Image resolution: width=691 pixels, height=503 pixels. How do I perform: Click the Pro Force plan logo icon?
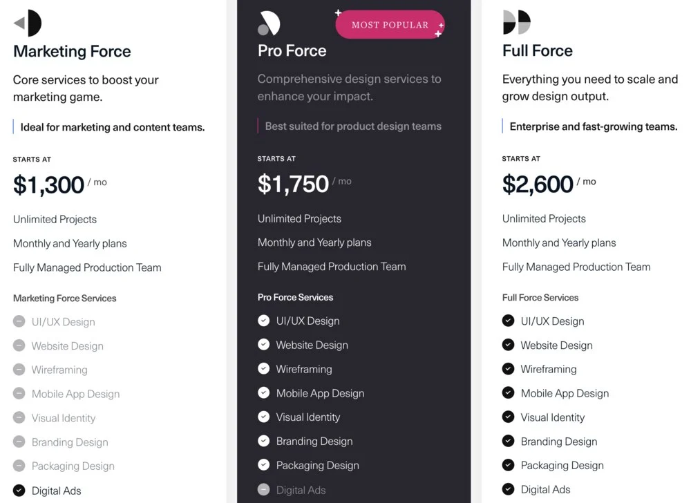[x=268, y=23]
